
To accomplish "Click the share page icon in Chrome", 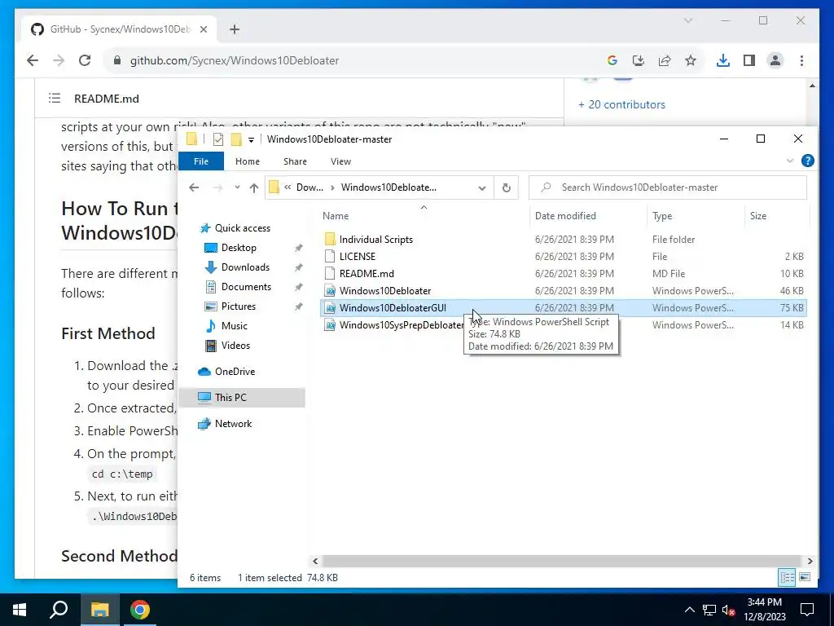I will pyautogui.click(x=665, y=60).
